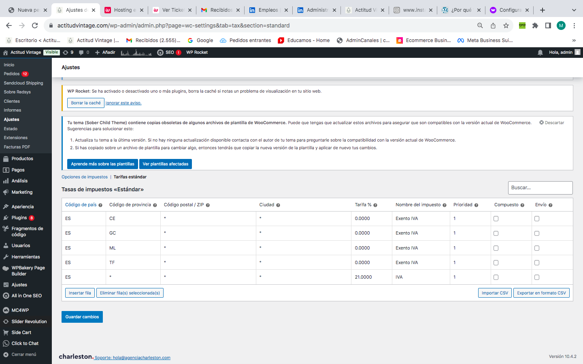Open updates icon showing 9 pending
The height and width of the screenshot is (364, 583).
click(68, 53)
